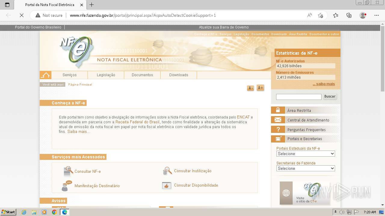Increase font size with A+ button
The width and height of the screenshot is (385, 216).
(260, 88)
